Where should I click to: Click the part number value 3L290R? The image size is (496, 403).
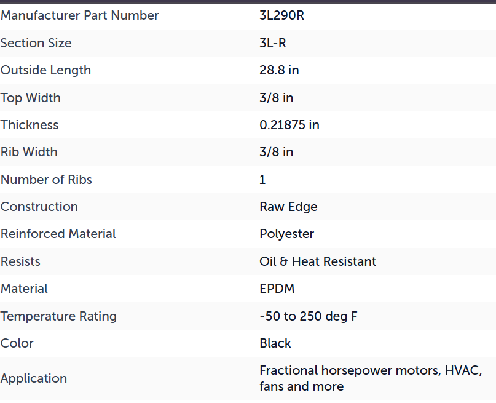[282, 15]
